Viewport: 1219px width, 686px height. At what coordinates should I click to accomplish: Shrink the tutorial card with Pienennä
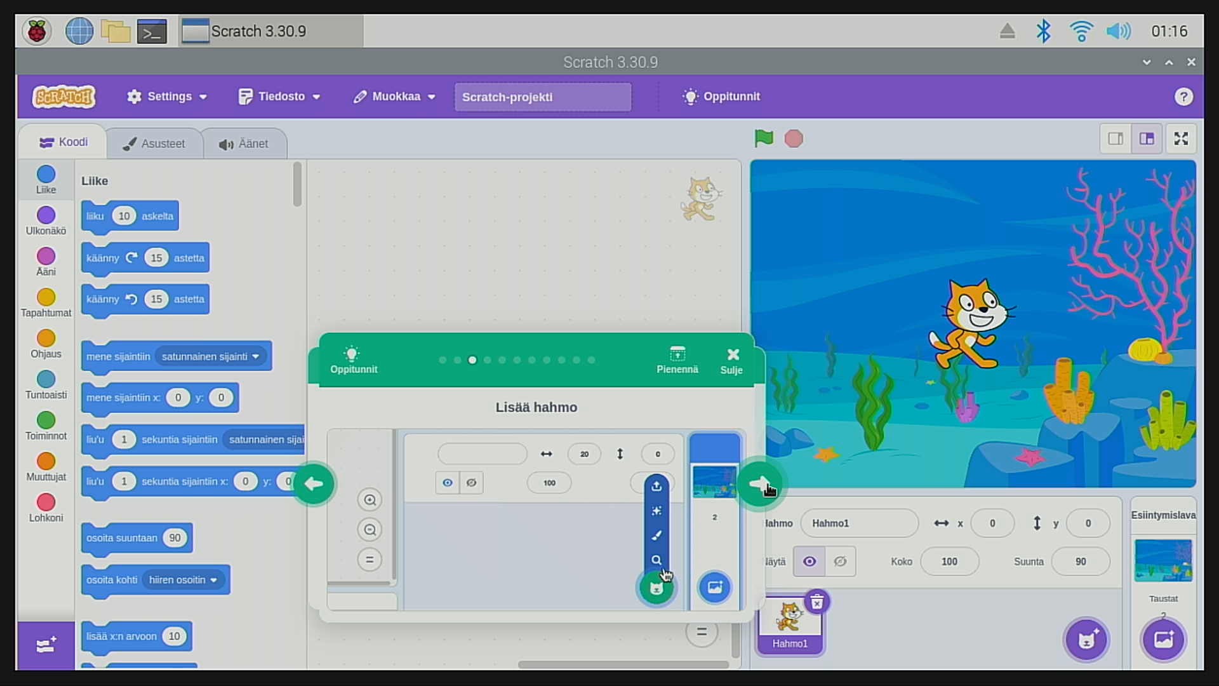pyautogui.click(x=677, y=360)
